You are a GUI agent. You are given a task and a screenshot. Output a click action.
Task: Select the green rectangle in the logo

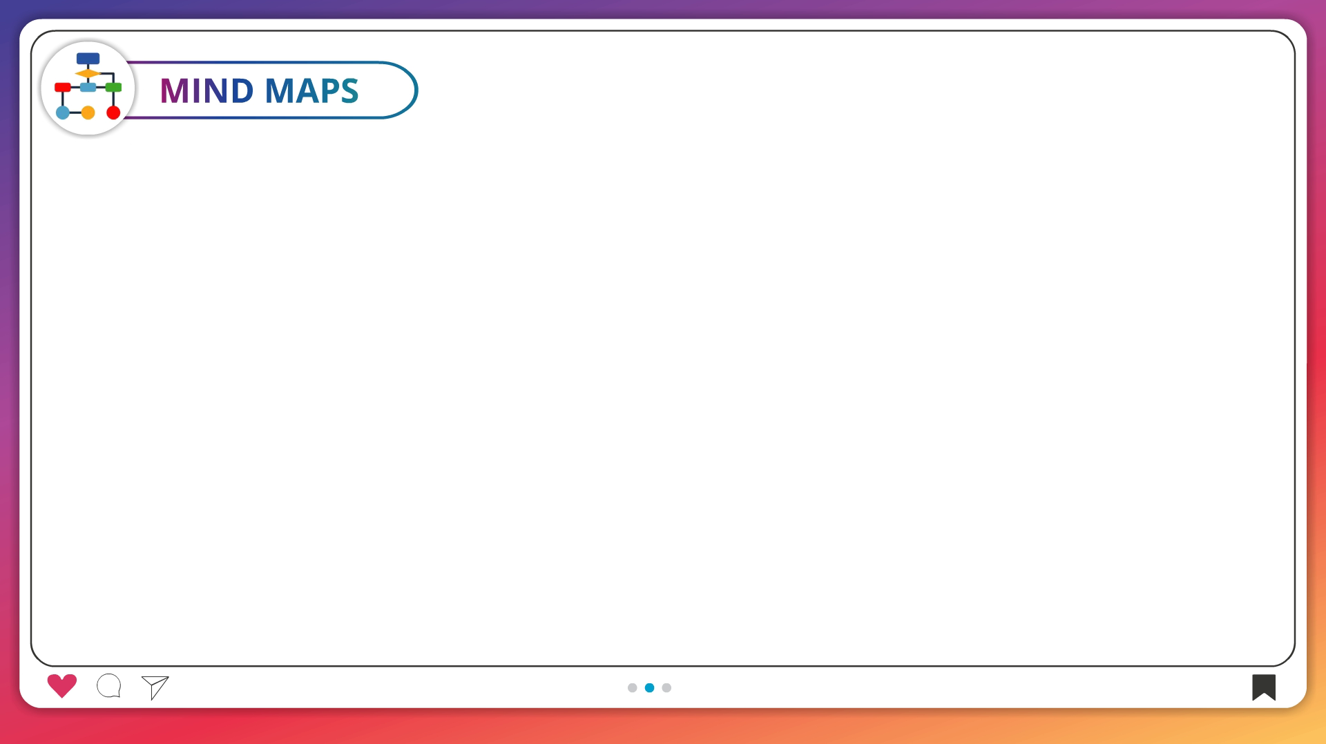click(113, 88)
